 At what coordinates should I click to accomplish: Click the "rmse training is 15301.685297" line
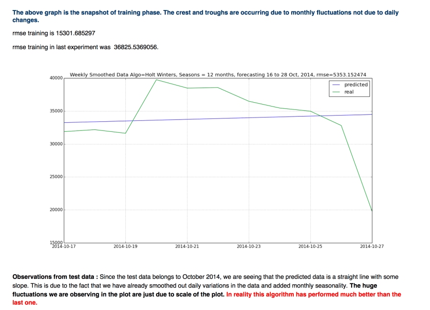(57, 34)
